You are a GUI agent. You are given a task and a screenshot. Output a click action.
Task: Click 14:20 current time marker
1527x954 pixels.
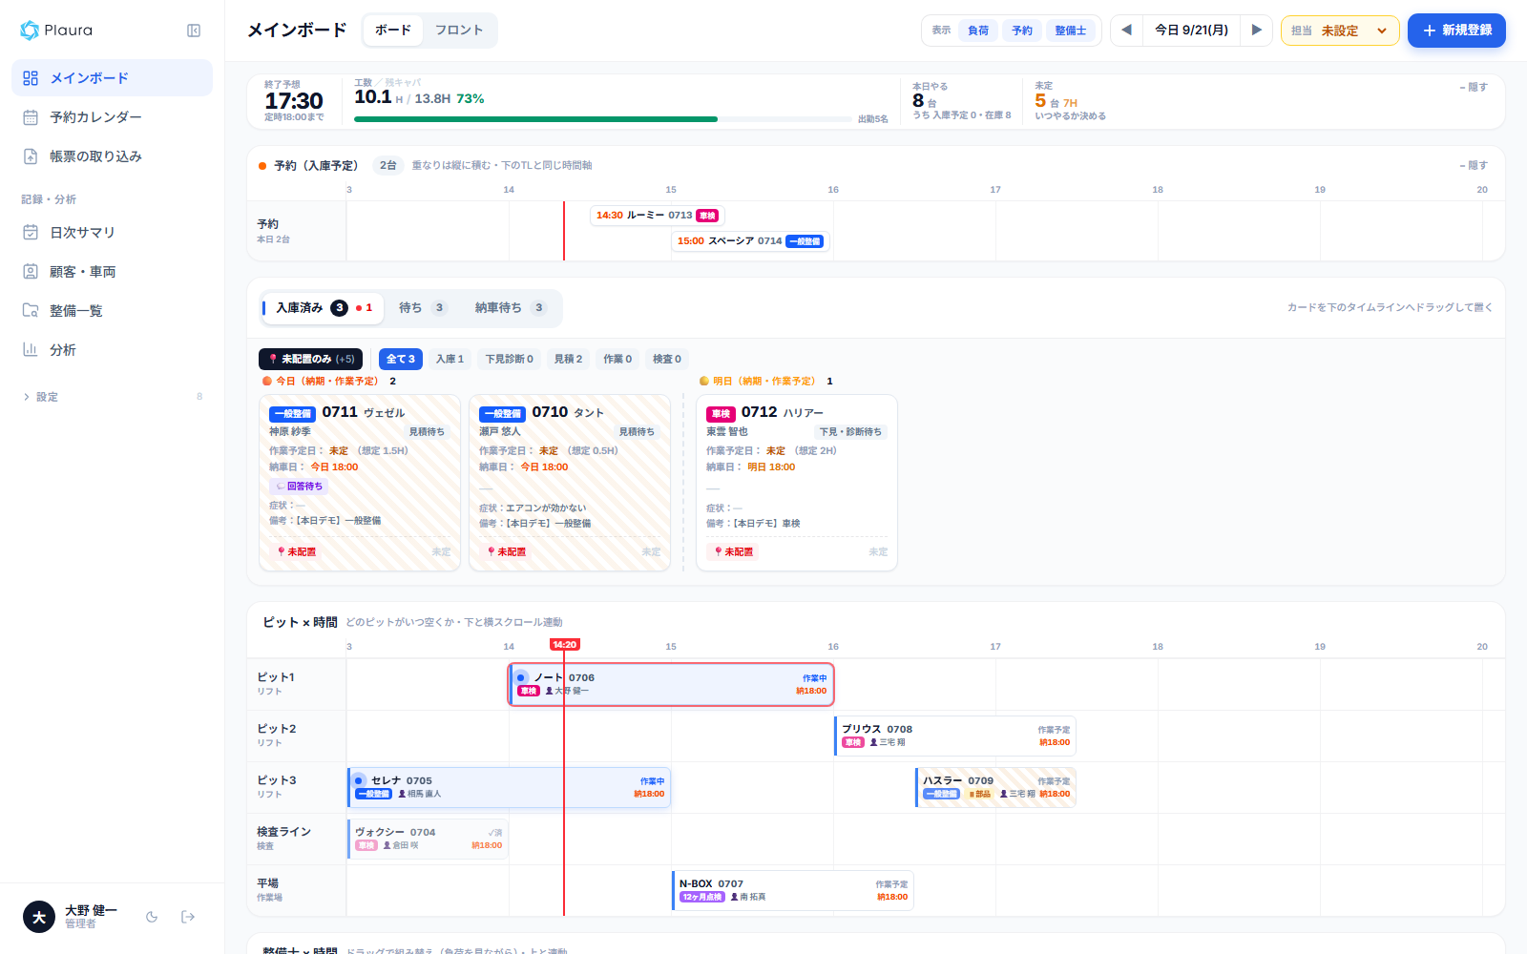tap(564, 645)
